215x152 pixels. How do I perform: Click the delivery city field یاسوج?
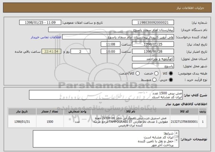(153, 66)
